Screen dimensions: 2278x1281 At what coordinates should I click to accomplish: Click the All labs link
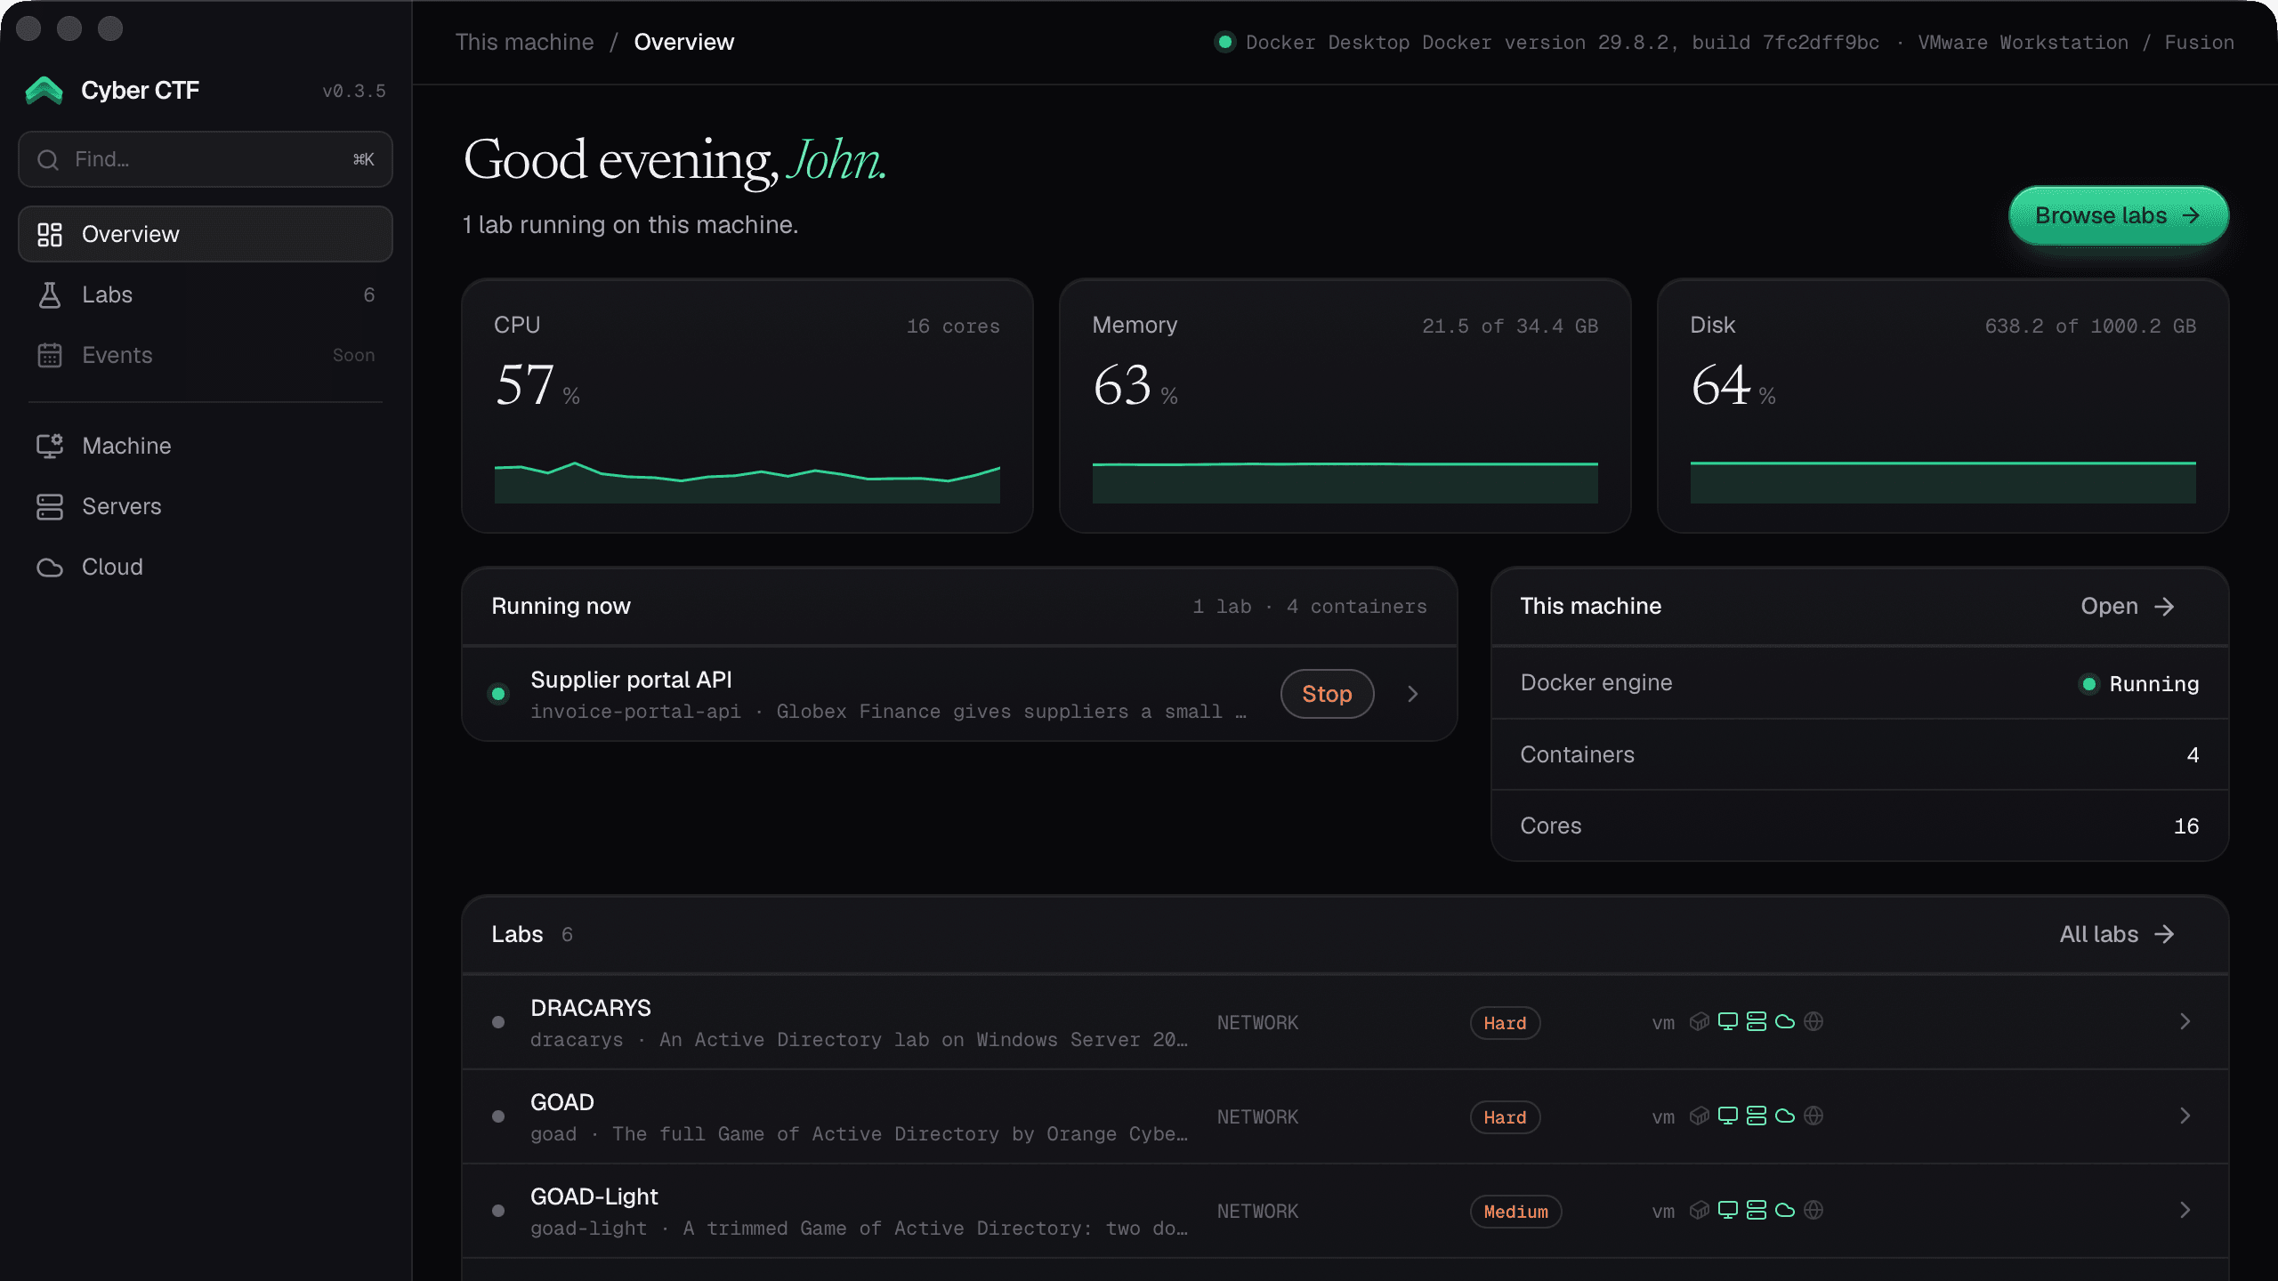(2117, 934)
